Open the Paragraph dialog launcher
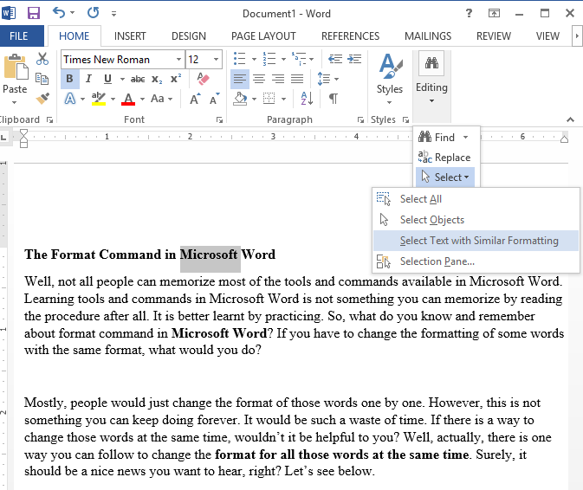Image resolution: width=583 pixels, height=490 pixels. [360, 120]
